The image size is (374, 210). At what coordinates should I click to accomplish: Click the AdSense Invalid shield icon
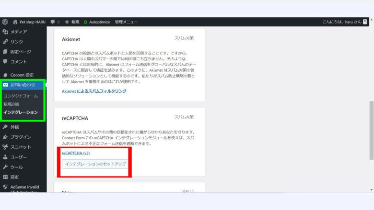tap(5, 187)
